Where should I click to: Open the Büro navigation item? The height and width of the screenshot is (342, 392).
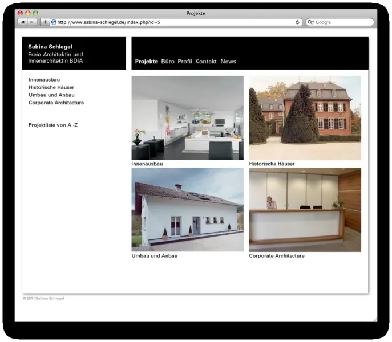pos(168,62)
